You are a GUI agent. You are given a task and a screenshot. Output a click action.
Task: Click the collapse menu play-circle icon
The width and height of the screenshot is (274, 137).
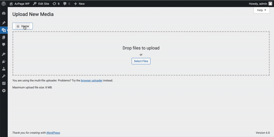pos(4,91)
